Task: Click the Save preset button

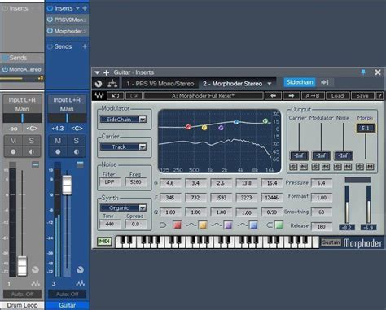Action: click(x=362, y=96)
